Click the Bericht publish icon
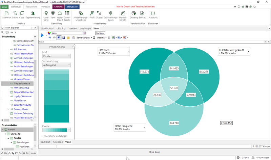 (x=142, y=15)
